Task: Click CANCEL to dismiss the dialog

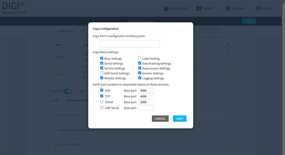Action: coord(160,118)
